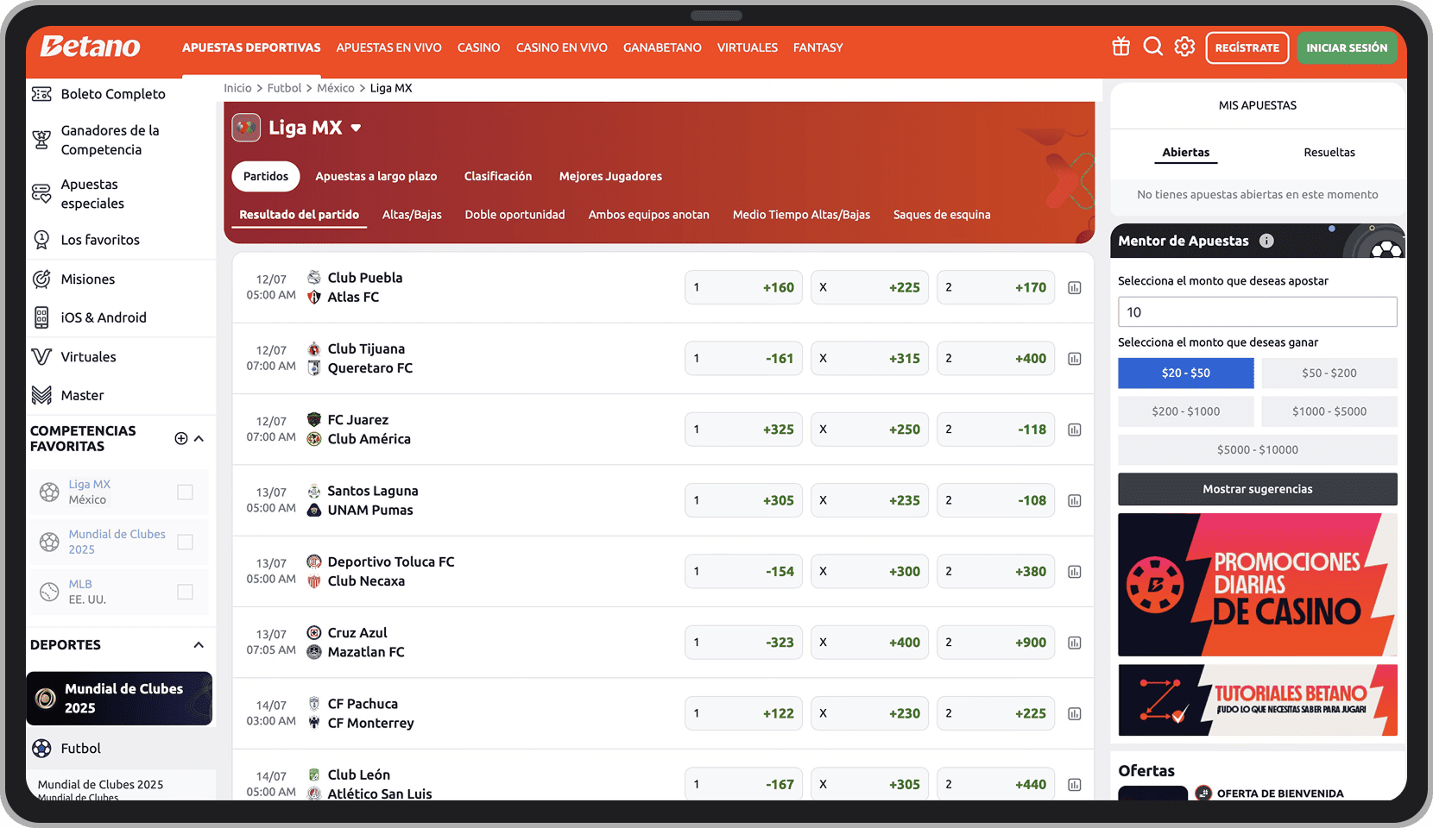This screenshot has width=1433, height=828.
Task: Add a favorite competition with plus icon
Action: (x=181, y=438)
